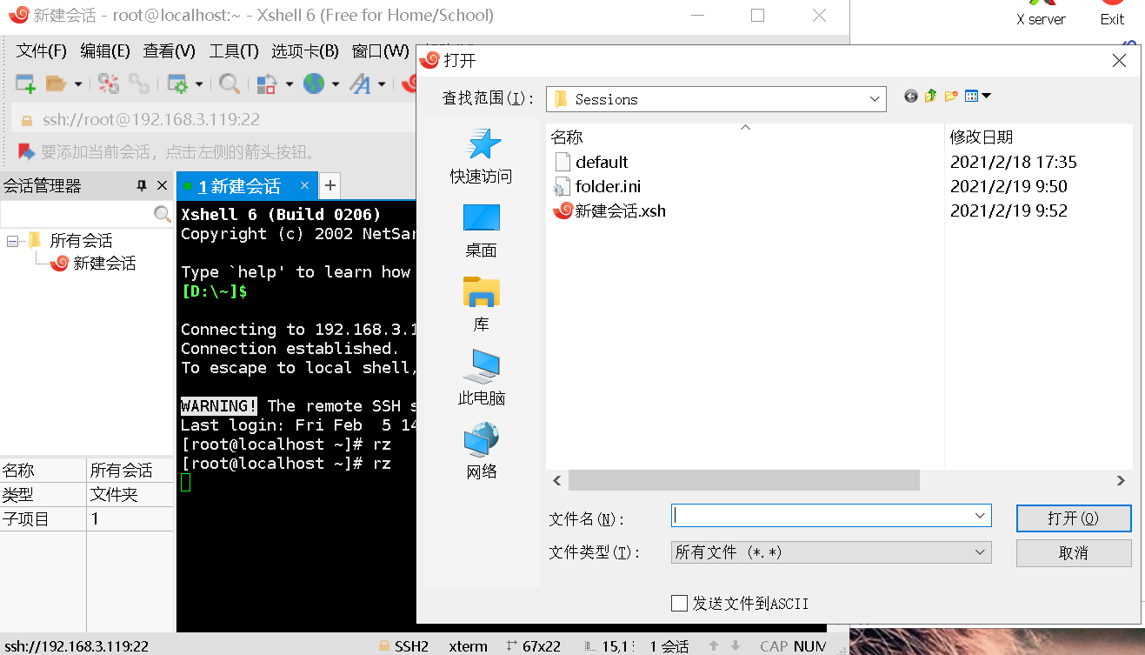Click the red flag add-session arrow icon
This screenshot has width=1145, height=655.
pos(26,152)
